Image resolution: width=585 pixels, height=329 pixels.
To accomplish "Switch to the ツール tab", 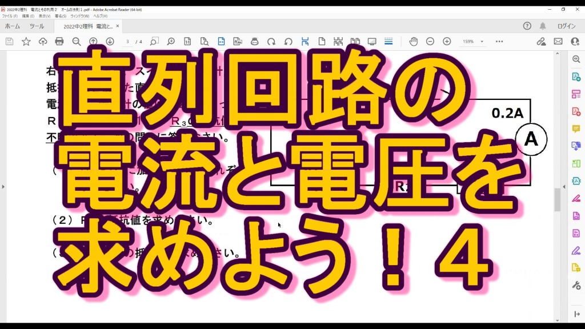I will (37, 26).
